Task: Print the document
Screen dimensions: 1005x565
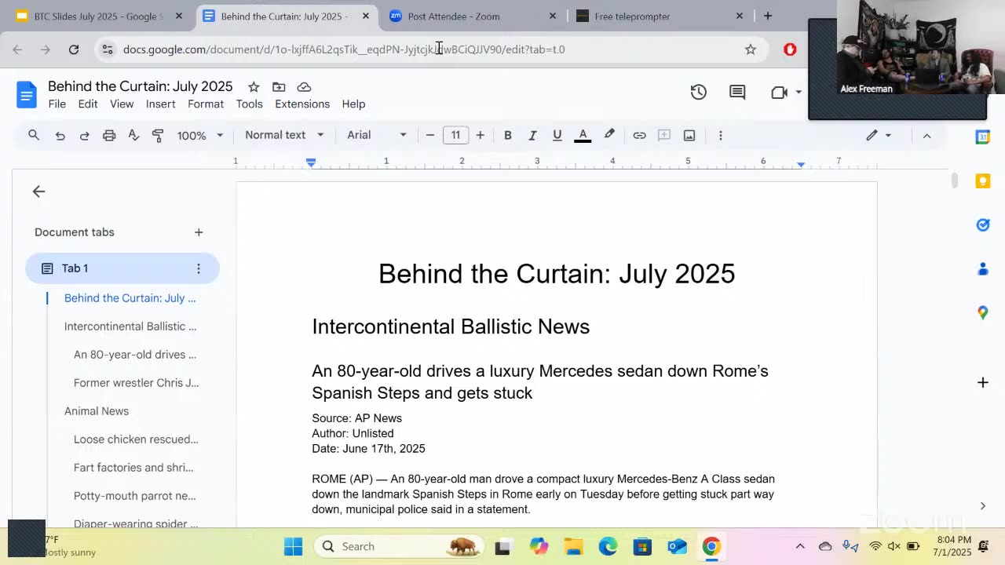Action: click(x=109, y=135)
